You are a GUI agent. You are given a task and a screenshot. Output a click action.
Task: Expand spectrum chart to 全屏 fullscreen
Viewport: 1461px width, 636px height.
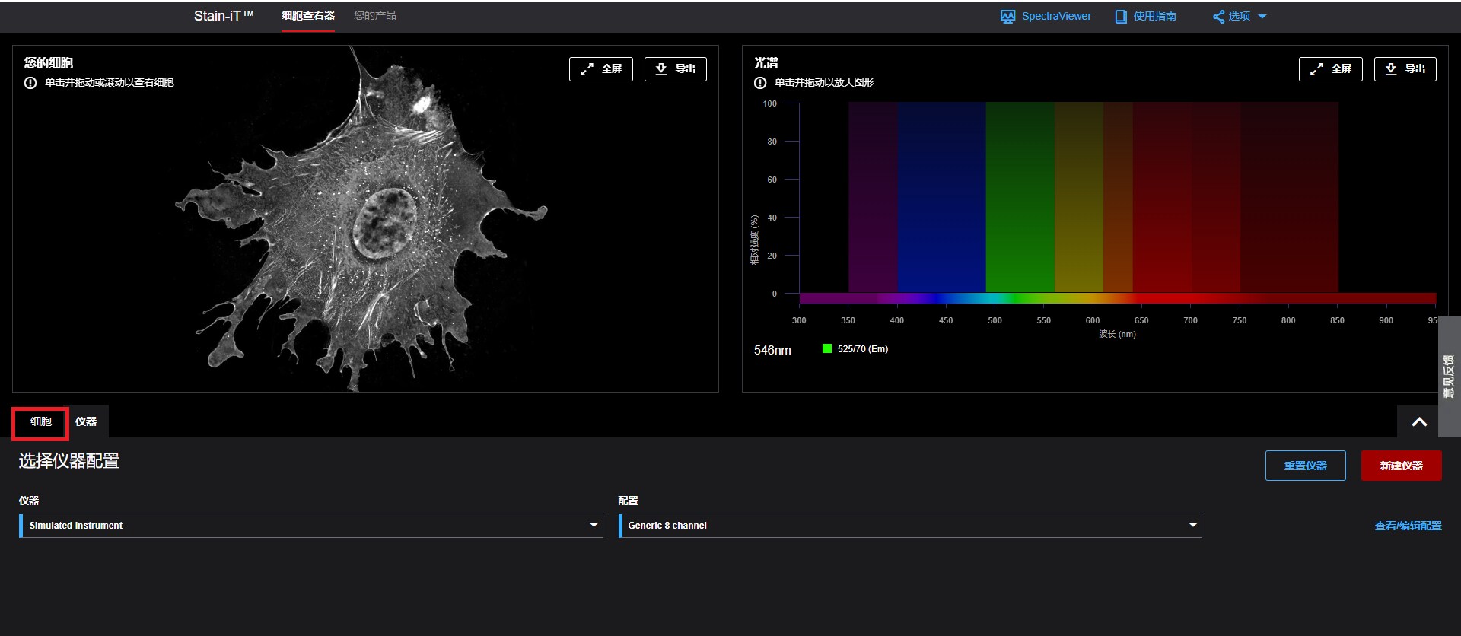(x=1330, y=69)
